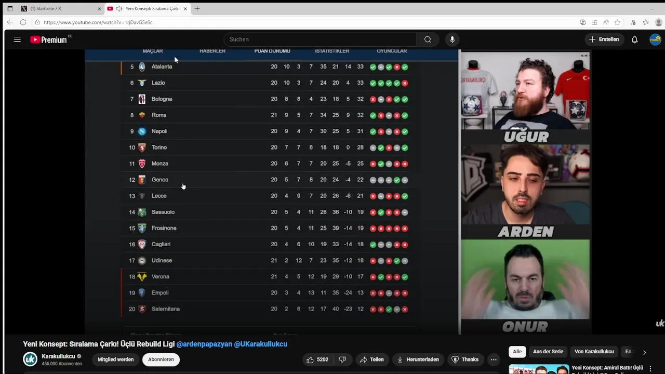Open the YouTube guide hamburger menu
665x374 pixels.
[17, 39]
